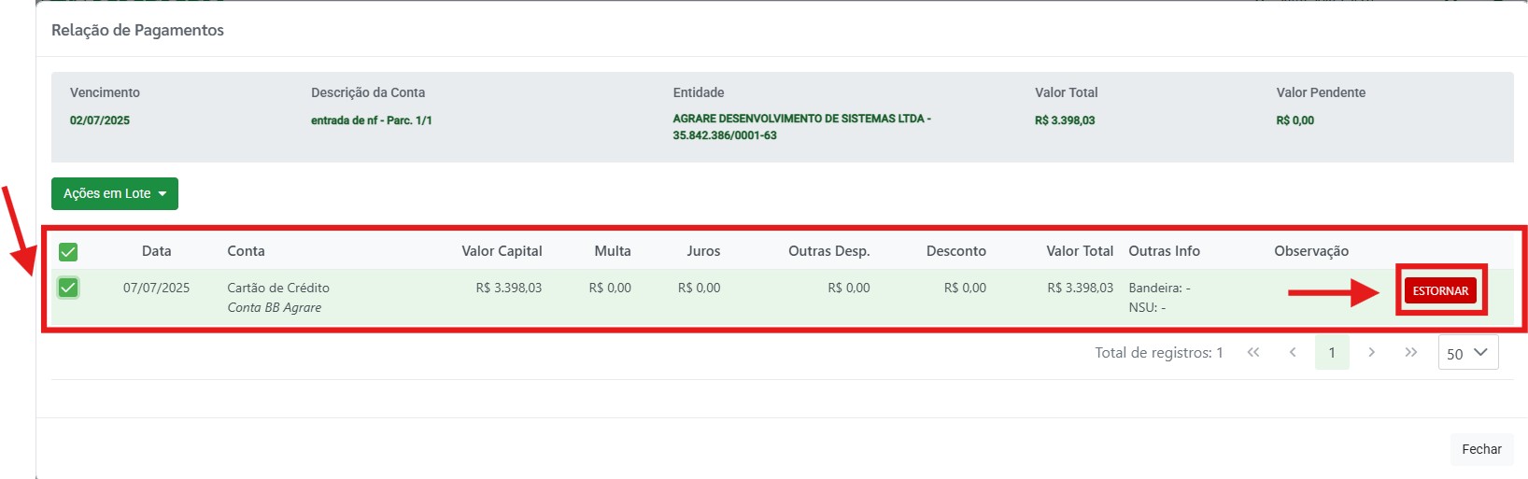The image size is (1528, 479).
Task: Click the Conta column header
Action: [246, 251]
